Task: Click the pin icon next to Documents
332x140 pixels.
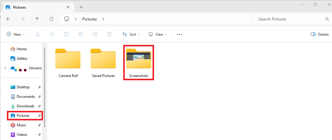Action: pos(39,97)
